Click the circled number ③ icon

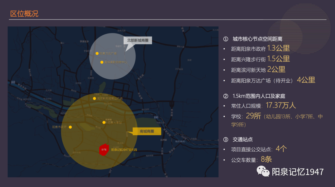(x=226, y=139)
